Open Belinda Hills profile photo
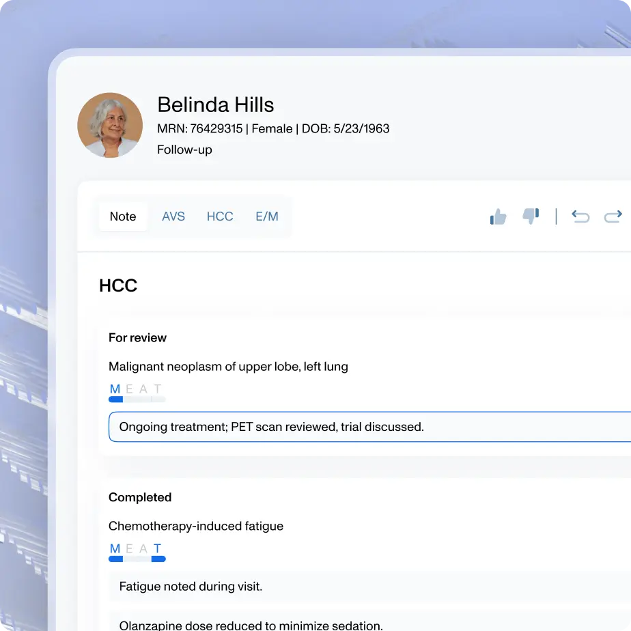This screenshot has height=631, width=631. [110, 125]
